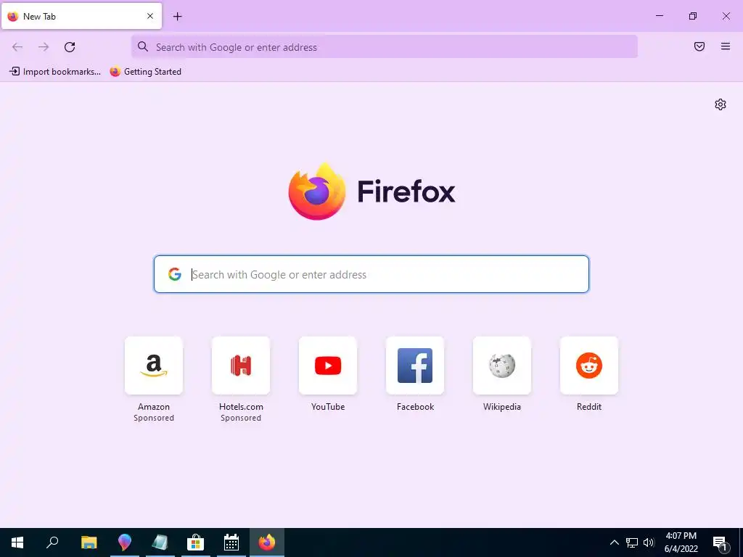Open the Firefox application menu
This screenshot has width=743, height=557.
click(726, 46)
